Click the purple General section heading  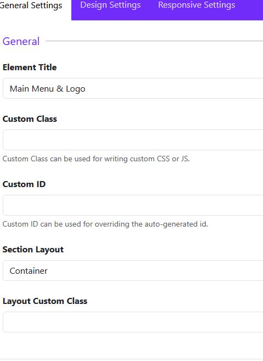click(x=21, y=42)
